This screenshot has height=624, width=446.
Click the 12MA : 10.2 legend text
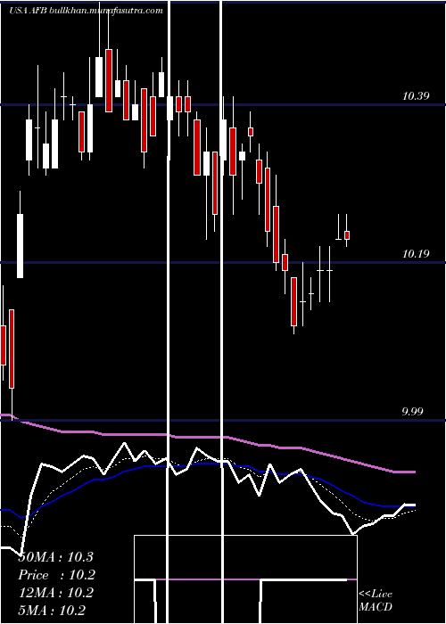click(55, 593)
